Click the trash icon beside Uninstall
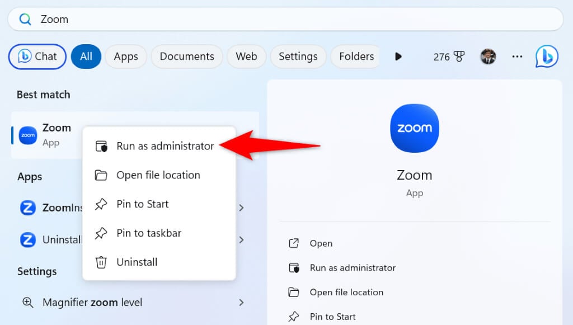The width and height of the screenshot is (573, 325). (x=101, y=262)
